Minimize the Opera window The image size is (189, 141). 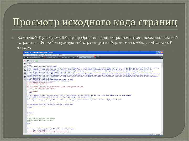[157, 52]
